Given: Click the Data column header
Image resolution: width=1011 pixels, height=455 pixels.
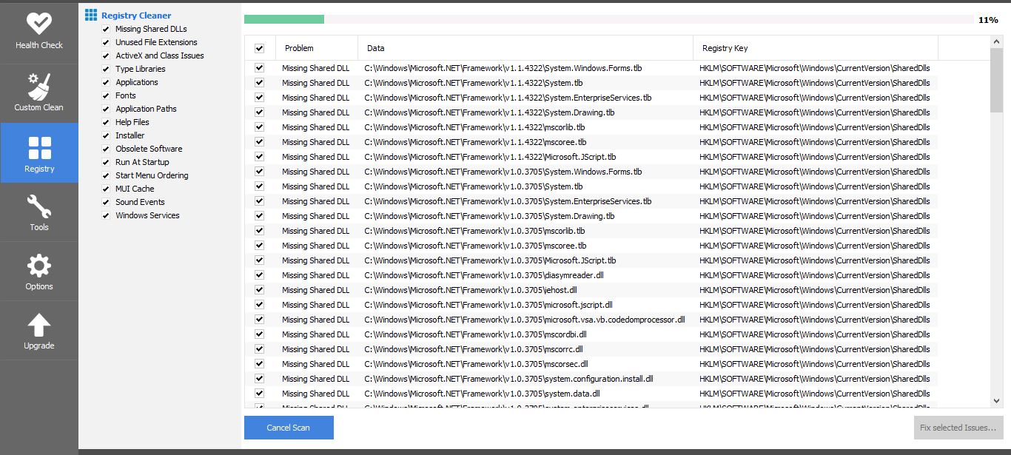Looking at the screenshot, I should pyautogui.click(x=375, y=48).
